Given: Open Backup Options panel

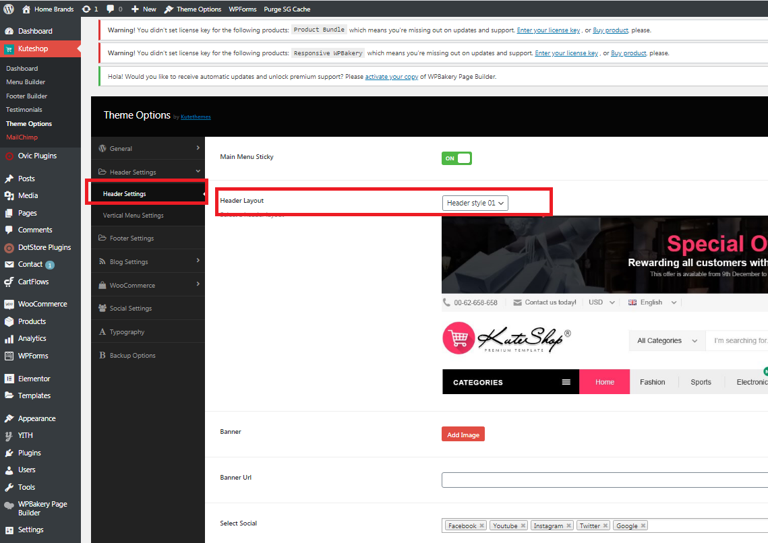Looking at the screenshot, I should point(148,355).
